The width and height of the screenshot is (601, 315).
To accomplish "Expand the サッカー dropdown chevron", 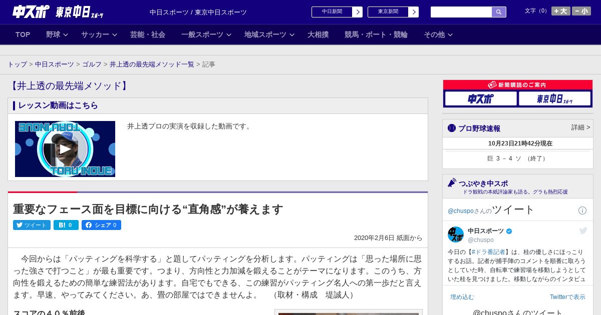I will (x=115, y=34).
